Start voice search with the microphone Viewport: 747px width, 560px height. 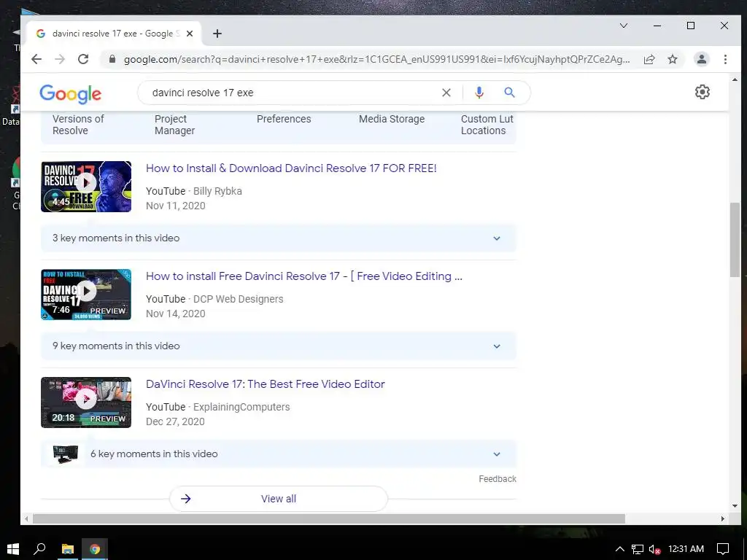coord(479,93)
